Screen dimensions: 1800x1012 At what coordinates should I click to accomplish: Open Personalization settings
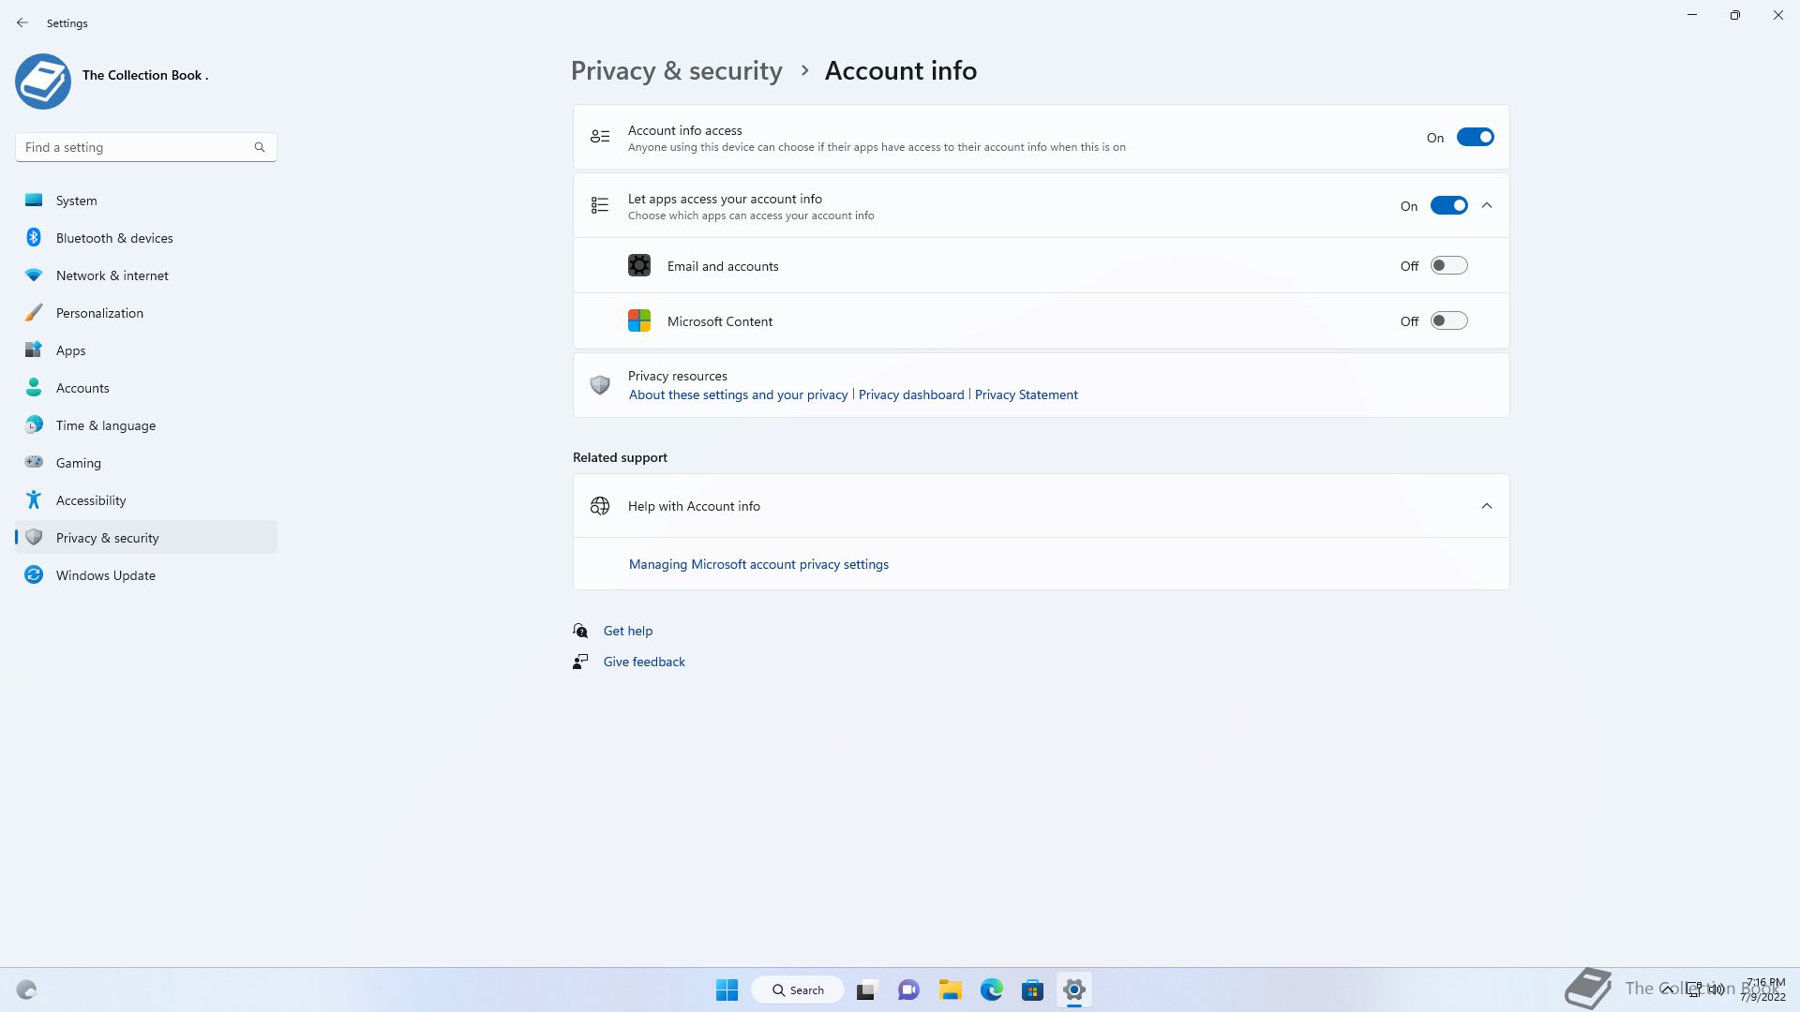point(146,313)
